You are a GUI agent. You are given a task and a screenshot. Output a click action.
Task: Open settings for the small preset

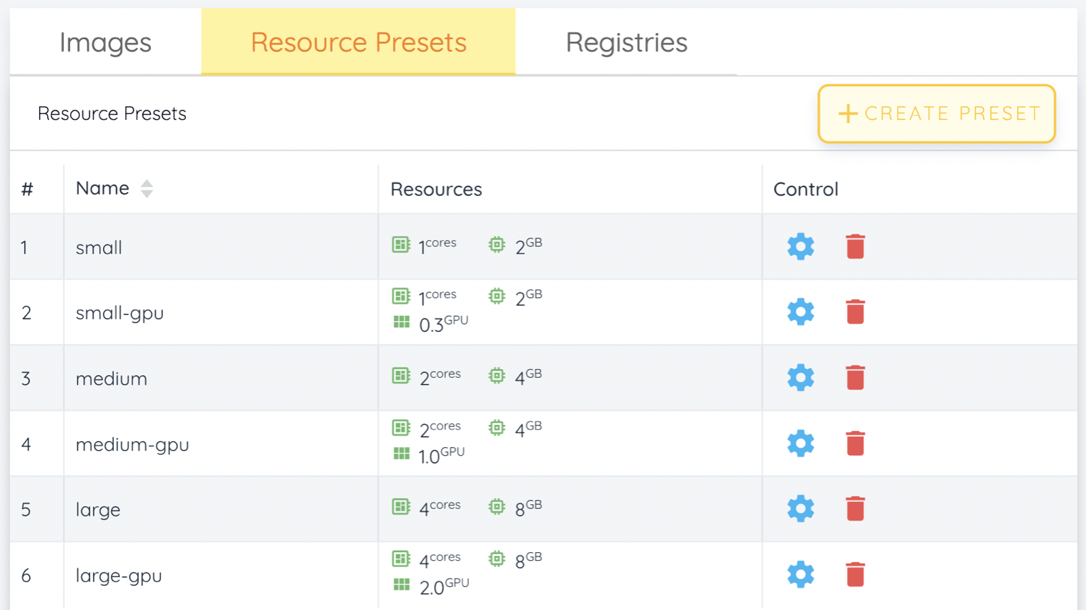coord(800,246)
